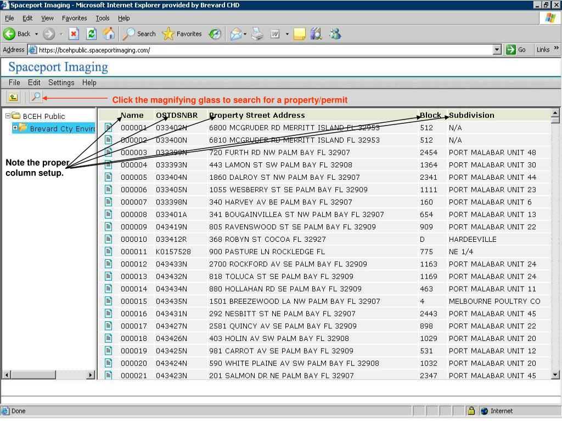Click the page icon beside the address URL
The height and width of the screenshot is (421, 562).
(x=32, y=50)
